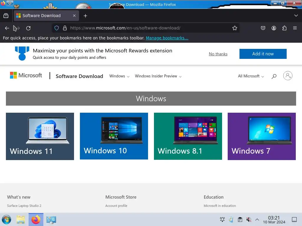Click the Firefox icon in the title bar
This screenshot has height=226, width=302.
pyautogui.click(x=3, y=3)
